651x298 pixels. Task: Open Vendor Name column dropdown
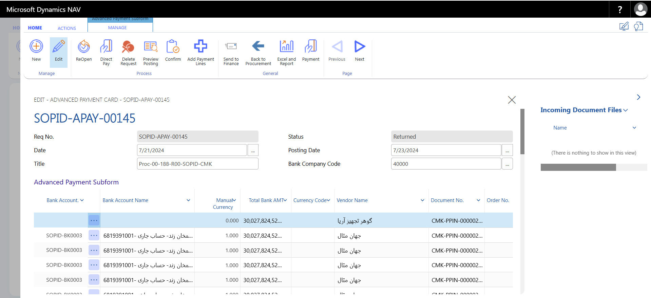click(x=422, y=200)
